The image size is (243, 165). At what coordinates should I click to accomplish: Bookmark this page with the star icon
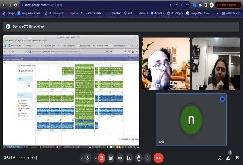187,5
